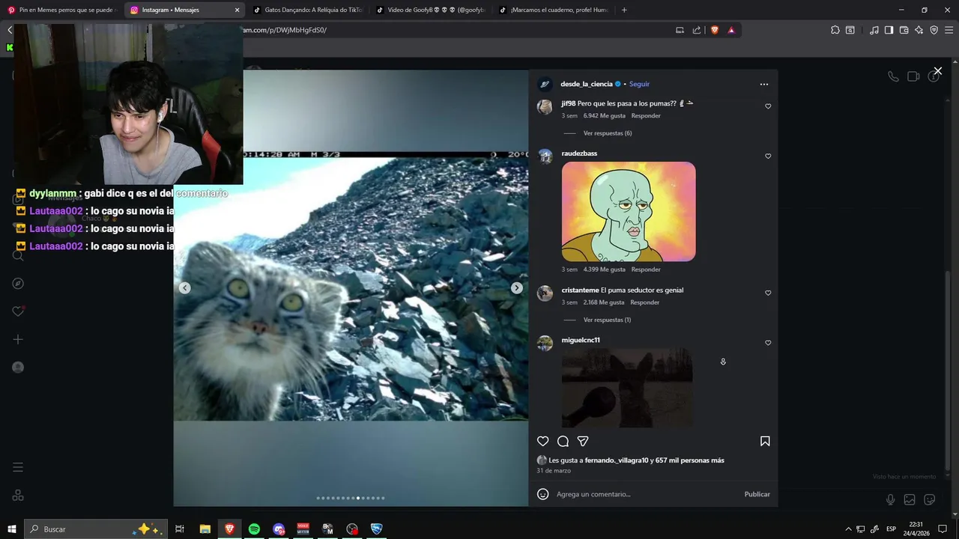The width and height of the screenshot is (959, 539).
Task: Open Instagram search magnifier in sidebar
Action: [18, 256]
